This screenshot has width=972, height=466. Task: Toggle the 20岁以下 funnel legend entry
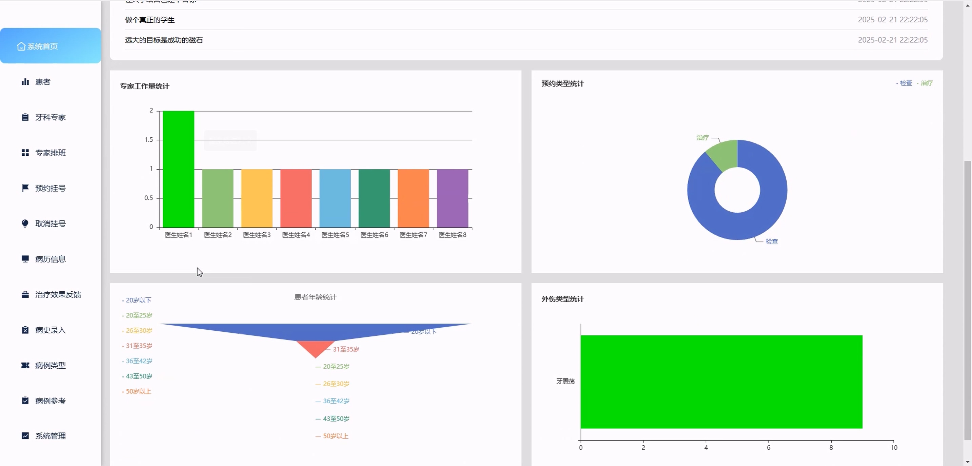[x=138, y=300]
